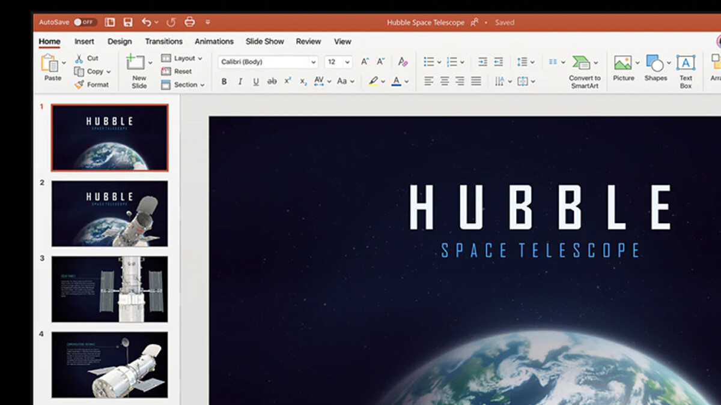
Task: Click the Increase Font Size icon
Action: click(365, 62)
